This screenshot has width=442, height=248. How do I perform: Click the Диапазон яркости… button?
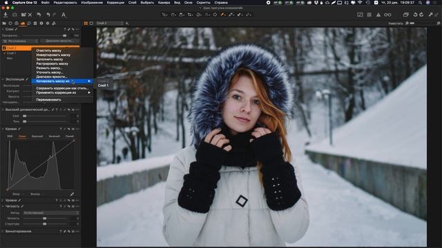coord(60,41)
